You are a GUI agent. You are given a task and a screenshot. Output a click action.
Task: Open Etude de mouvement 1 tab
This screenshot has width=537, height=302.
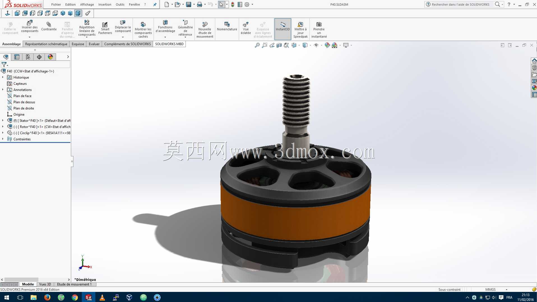[x=74, y=284]
